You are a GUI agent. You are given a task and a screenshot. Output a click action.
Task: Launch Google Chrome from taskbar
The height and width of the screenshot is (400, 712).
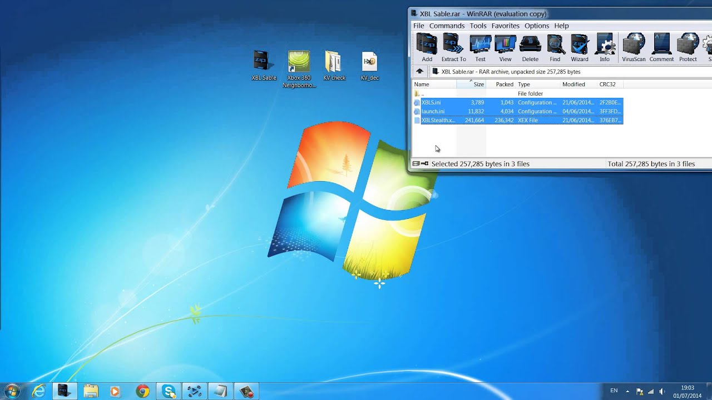point(142,391)
